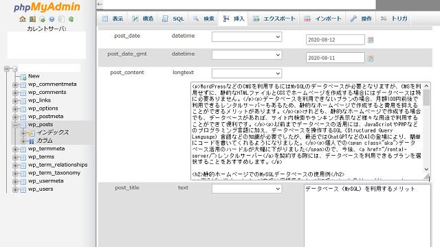Image resolution: width=440 pixels, height=247 pixels.
Task: Click the インデックス folder icon
Action: pyautogui.click(x=32, y=133)
